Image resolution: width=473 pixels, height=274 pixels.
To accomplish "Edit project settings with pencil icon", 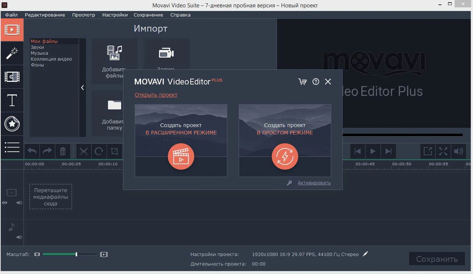I will click(x=365, y=254).
